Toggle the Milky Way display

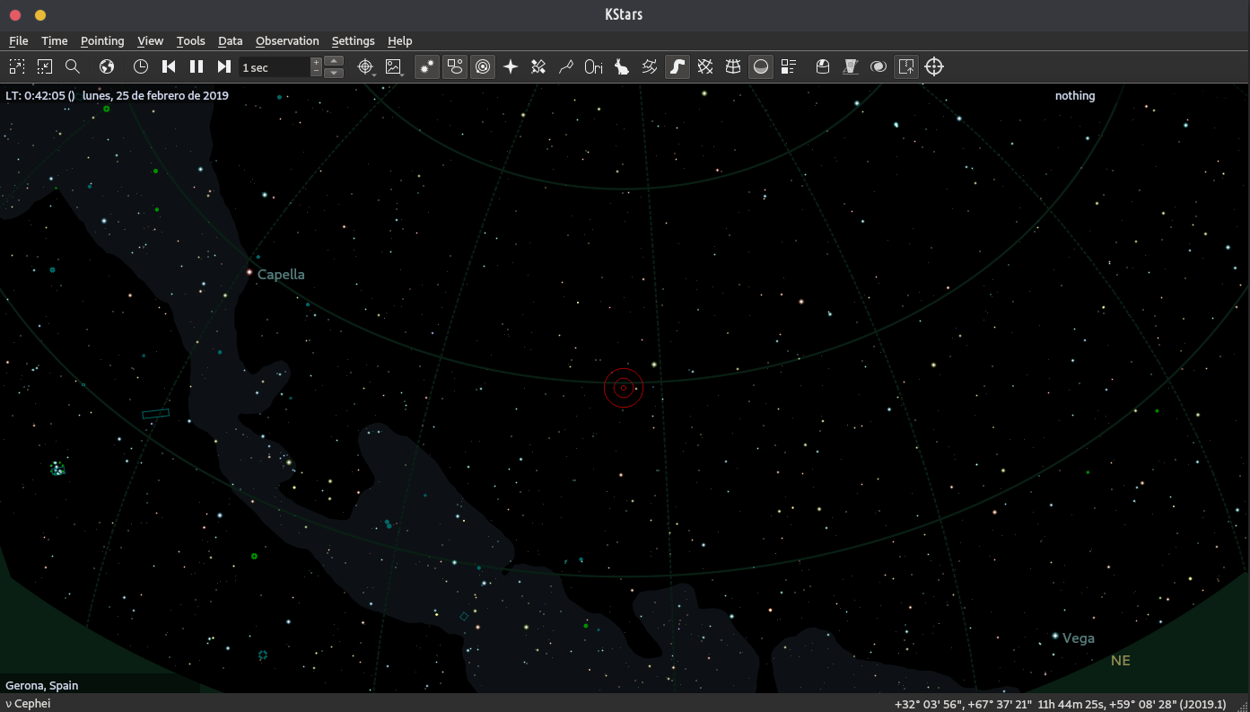click(677, 66)
